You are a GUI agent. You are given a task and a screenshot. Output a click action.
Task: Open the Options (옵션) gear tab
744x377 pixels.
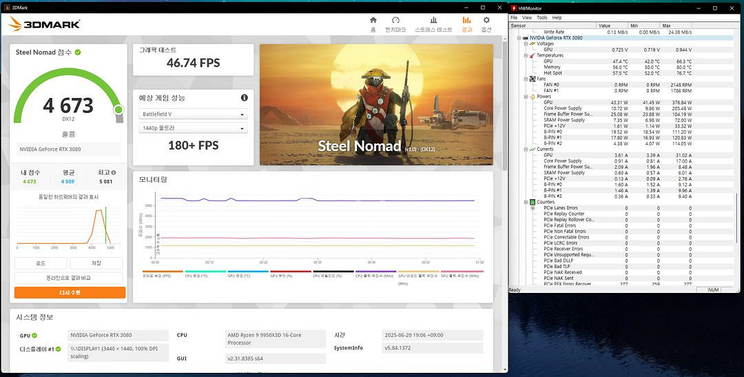click(x=486, y=24)
